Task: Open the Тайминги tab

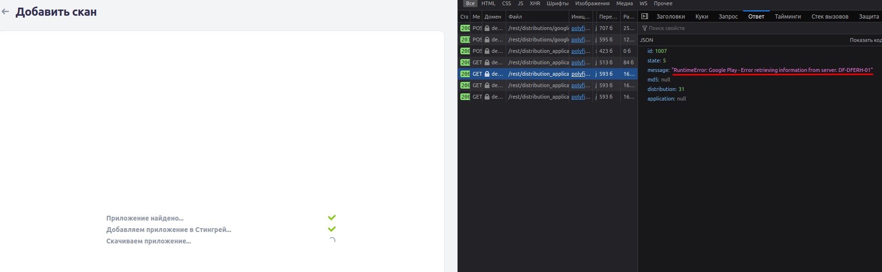Action: pos(787,17)
